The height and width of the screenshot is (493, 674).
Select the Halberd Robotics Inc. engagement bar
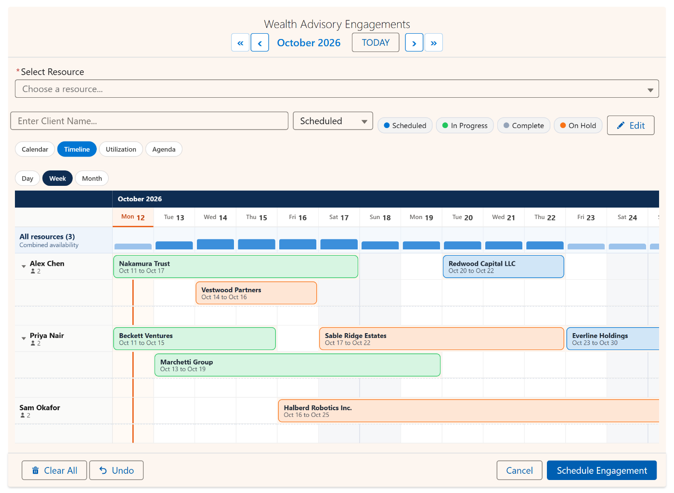click(468, 411)
